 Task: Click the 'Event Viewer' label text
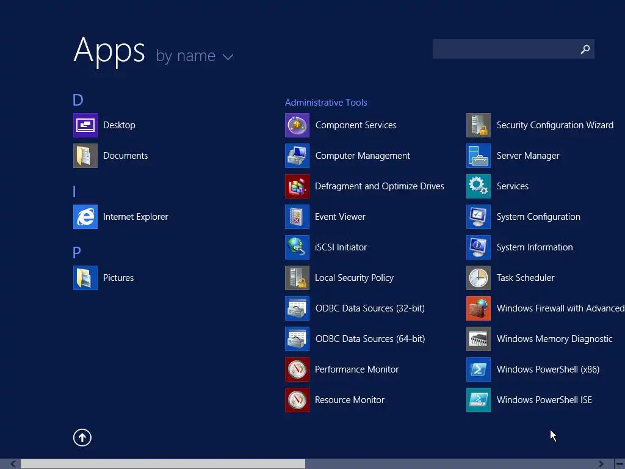[340, 217]
